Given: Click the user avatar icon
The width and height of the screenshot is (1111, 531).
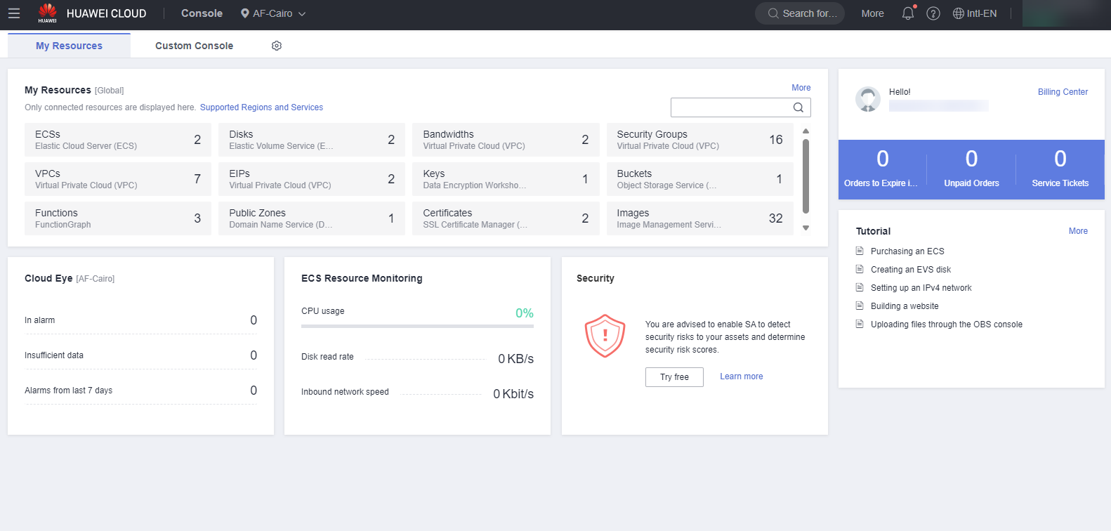Looking at the screenshot, I should [868, 99].
